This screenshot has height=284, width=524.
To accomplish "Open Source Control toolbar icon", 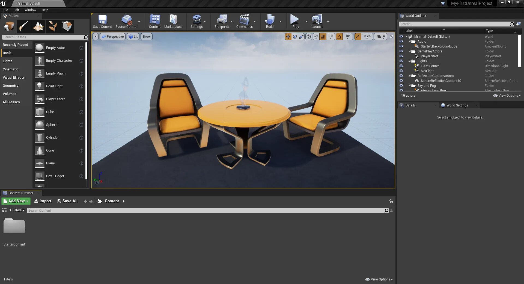I will pos(126,21).
